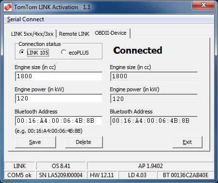The width and height of the screenshot is (218, 183).
Task: Exit the activation tool
Action: [188, 142]
